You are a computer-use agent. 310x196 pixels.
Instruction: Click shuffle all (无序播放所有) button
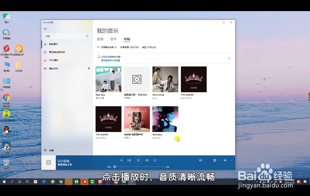107,47
